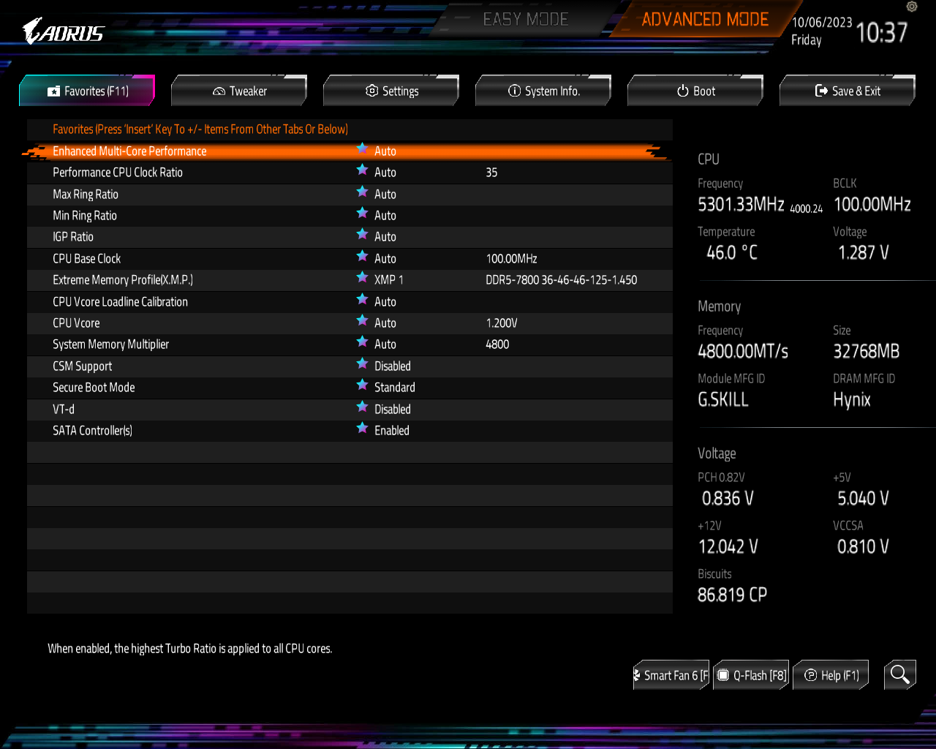
Task: Open the Settings tab
Action: tap(391, 91)
